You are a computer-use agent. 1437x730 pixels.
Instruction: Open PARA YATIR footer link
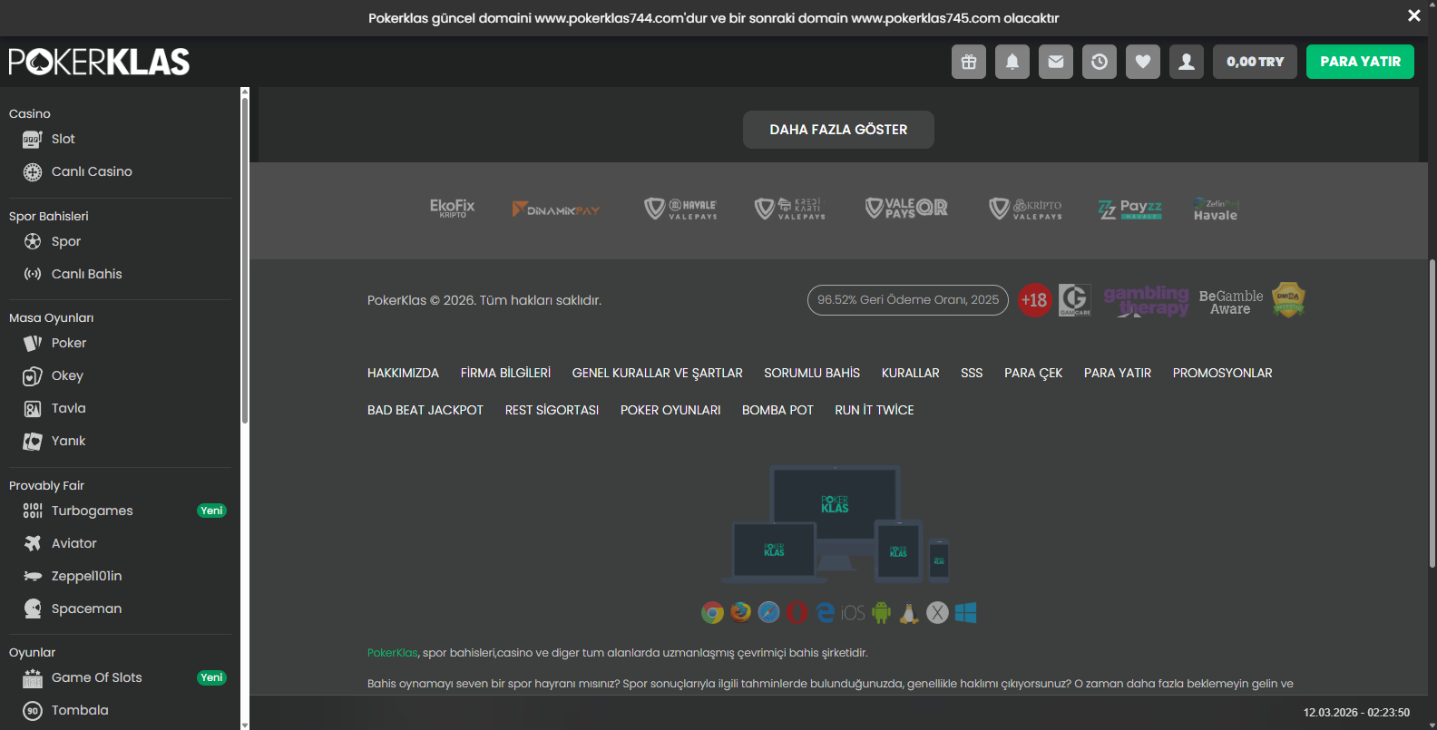(1118, 373)
